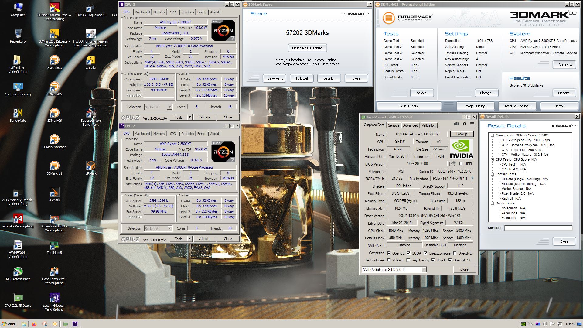
Task: Switch to the Validation tab in GPU-Z
Action: [x=428, y=125]
